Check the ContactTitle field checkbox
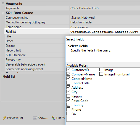140x125 pixels. [68, 83]
